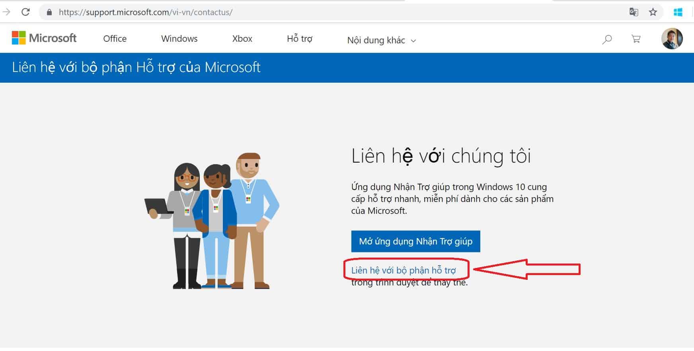Navigate to the Xbox section
This screenshot has height=351, width=694.
click(242, 39)
